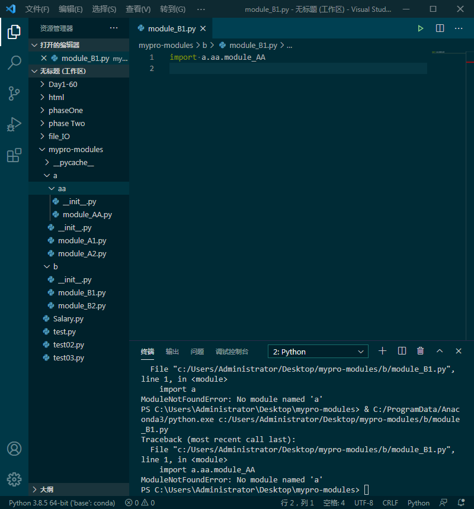The height and width of the screenshot is (509, 474).
Task: Open the 转到(G) menu
Action: [x=172, y=9]
